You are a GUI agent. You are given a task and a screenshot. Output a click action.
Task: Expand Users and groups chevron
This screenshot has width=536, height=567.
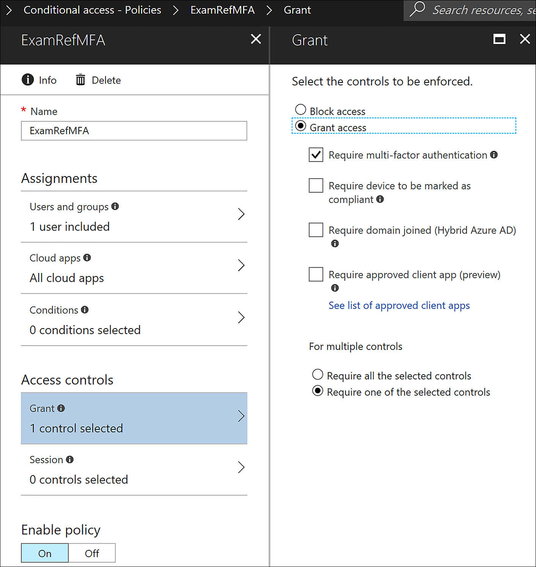[x=241, y=214]
